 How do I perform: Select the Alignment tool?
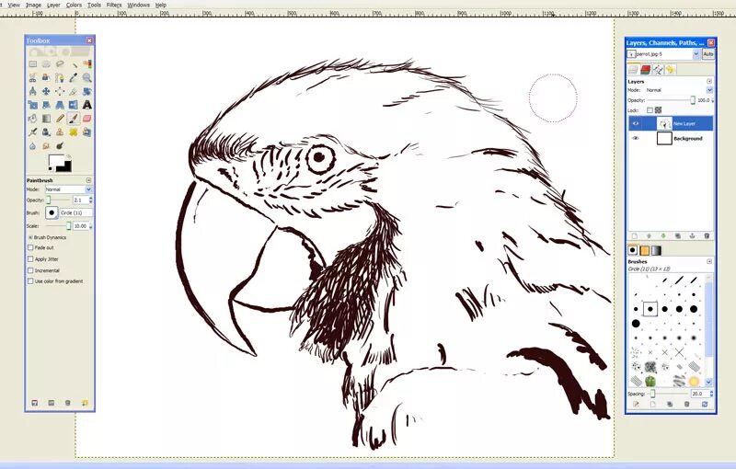point(60,91)
